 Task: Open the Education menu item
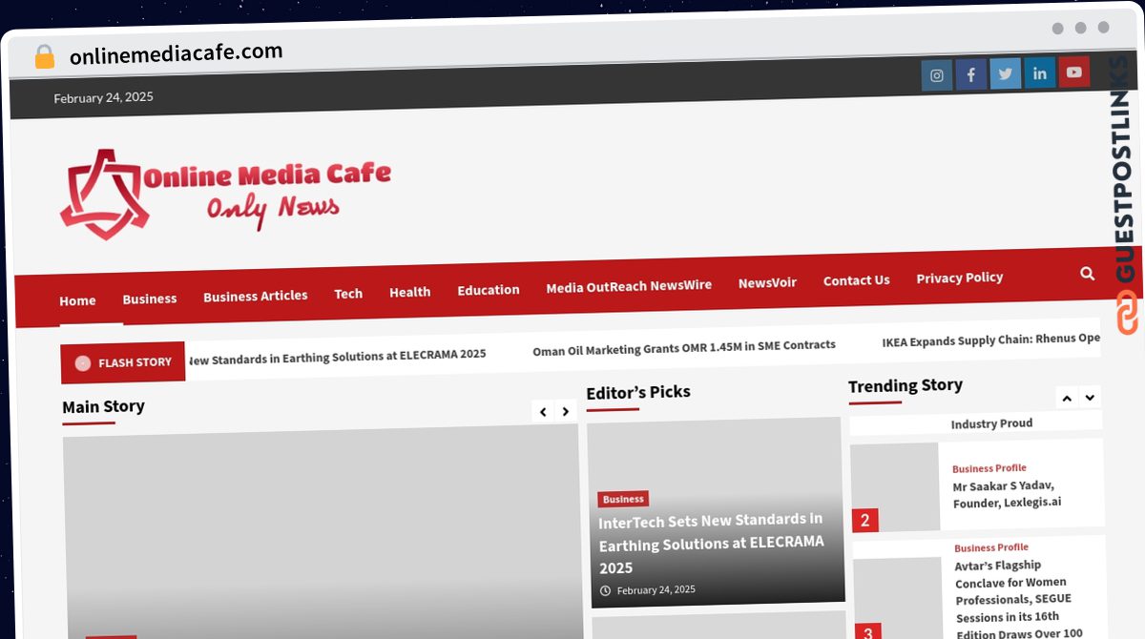tap(489, 290)
